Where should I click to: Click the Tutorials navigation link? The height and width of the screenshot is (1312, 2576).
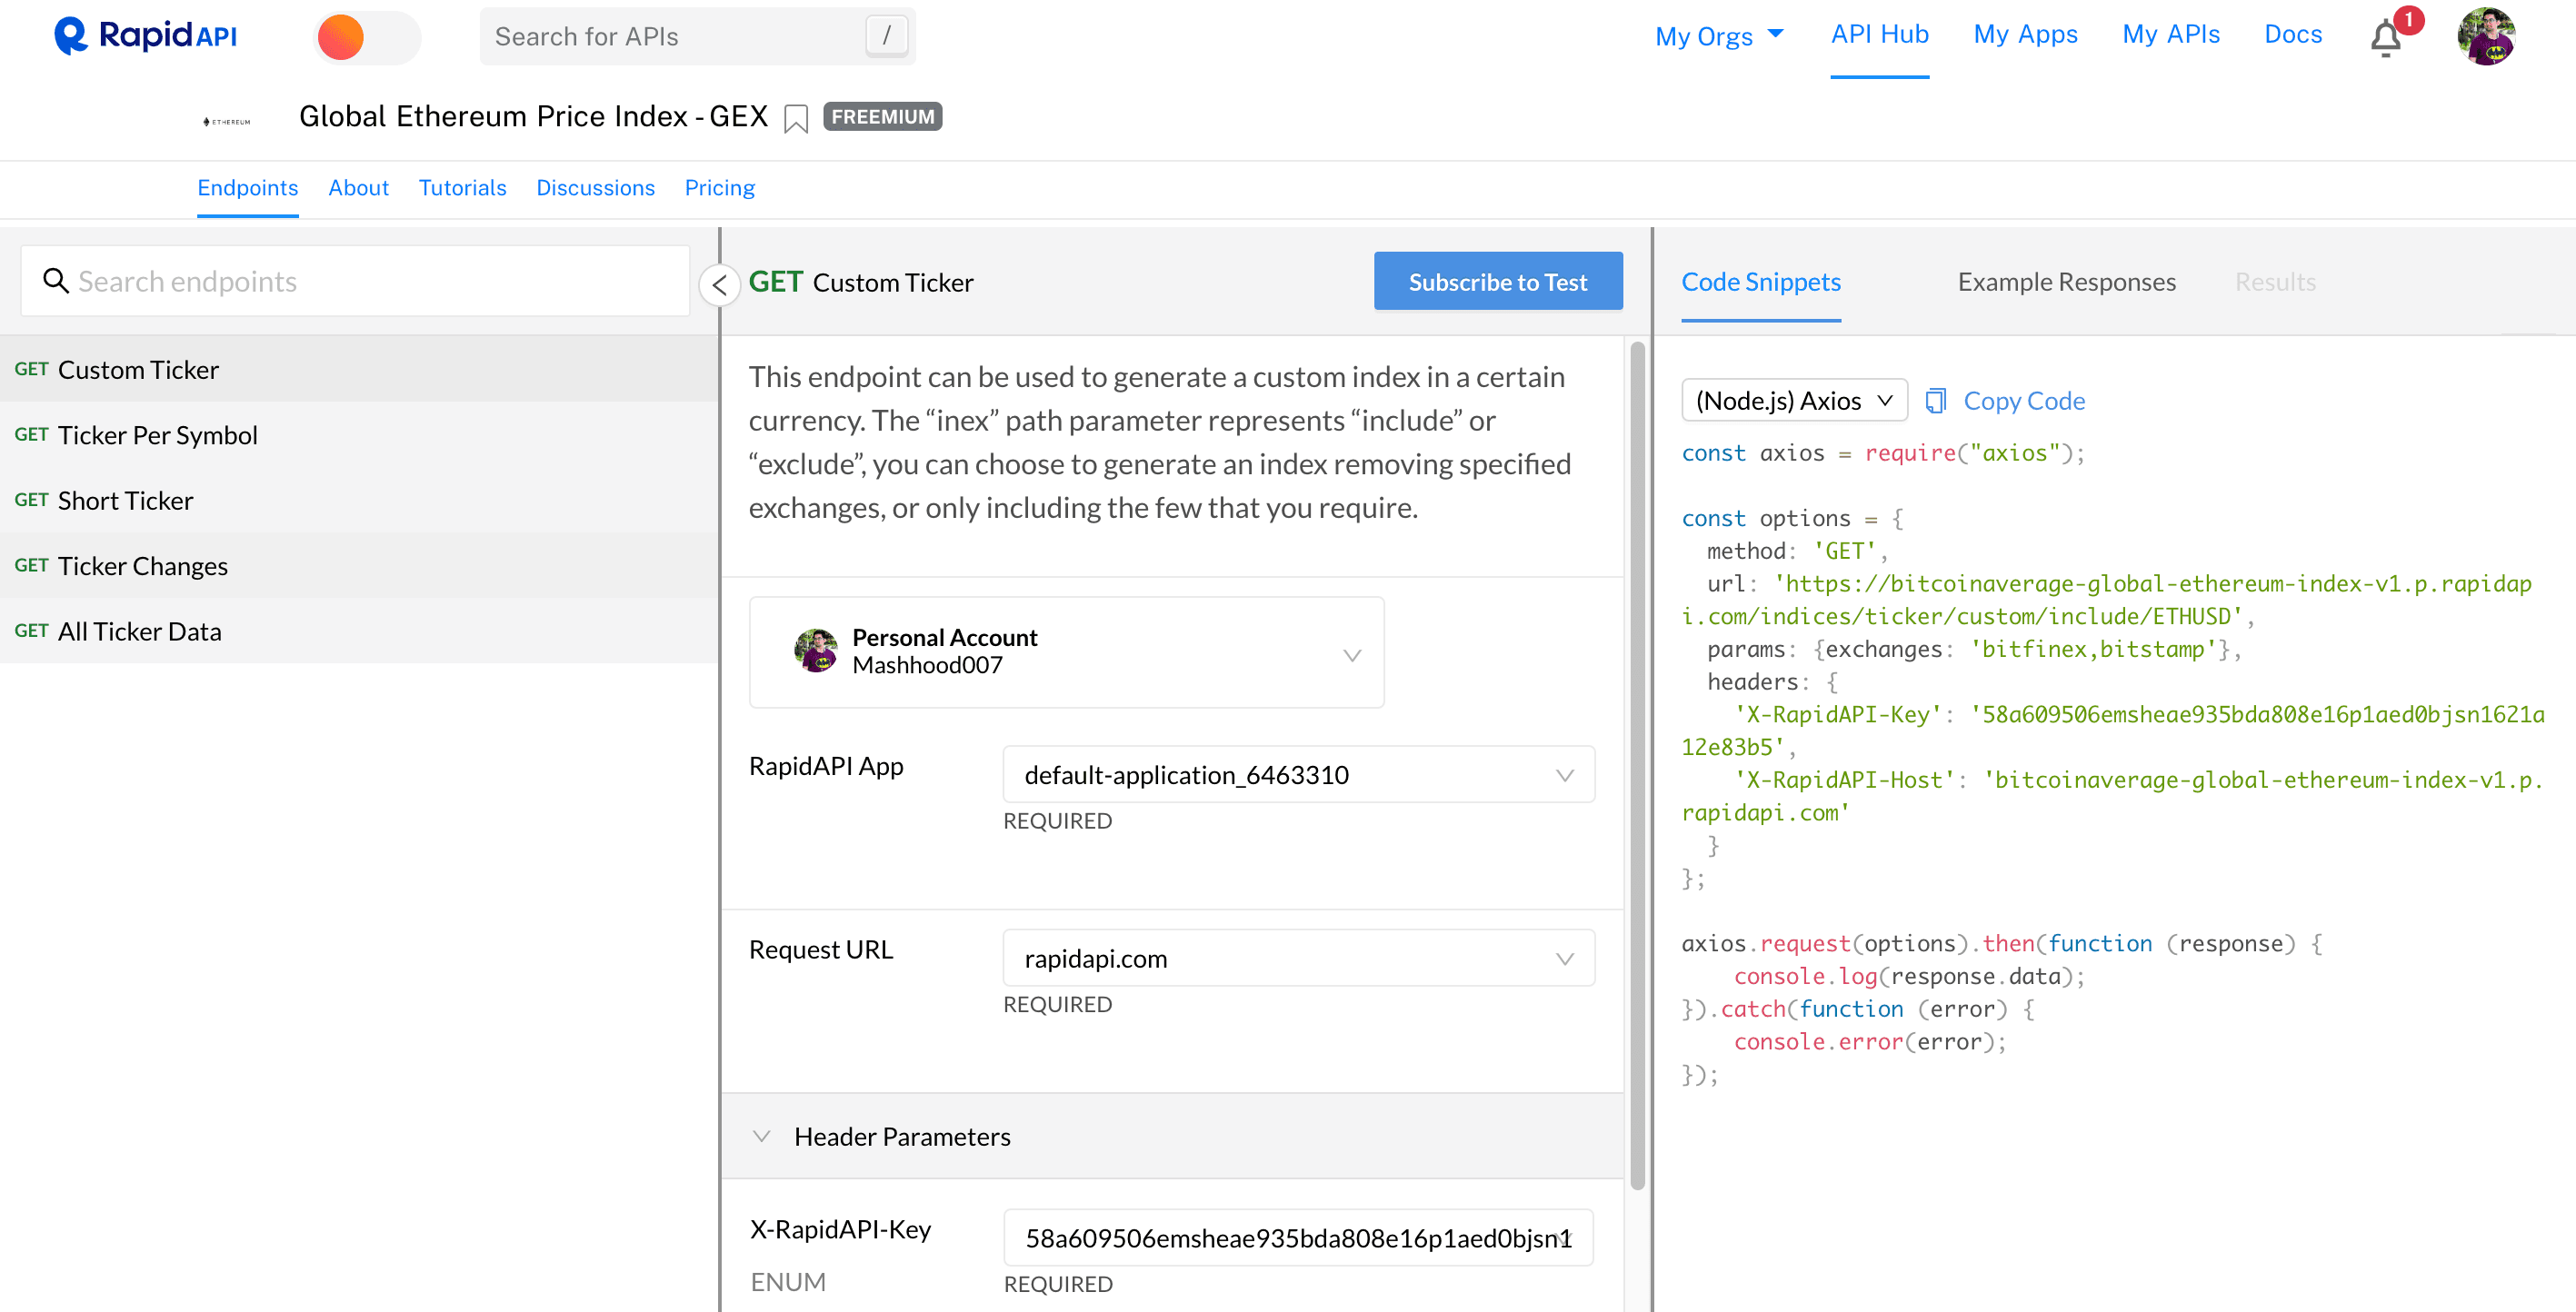click(x=464, y=187)
